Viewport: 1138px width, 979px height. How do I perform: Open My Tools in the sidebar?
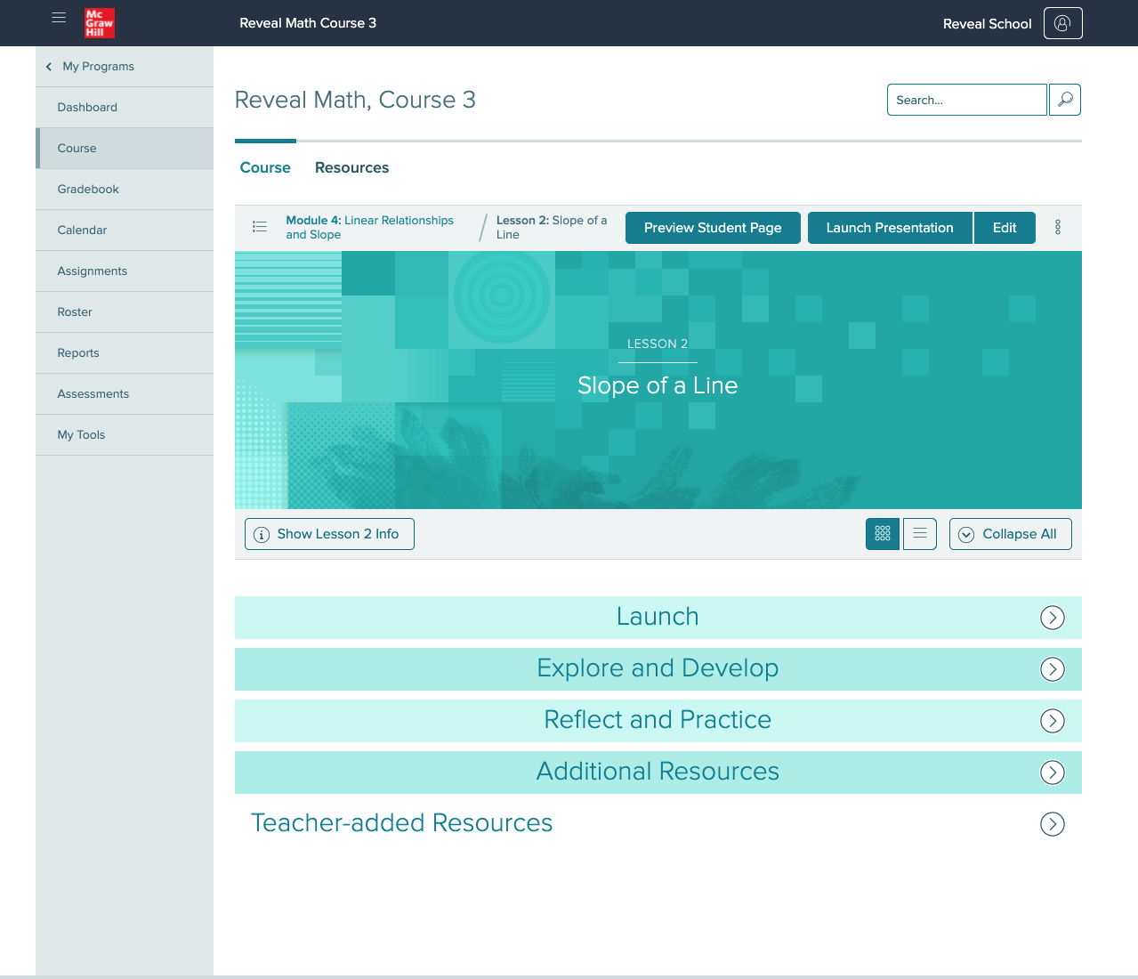coord(125,435)
